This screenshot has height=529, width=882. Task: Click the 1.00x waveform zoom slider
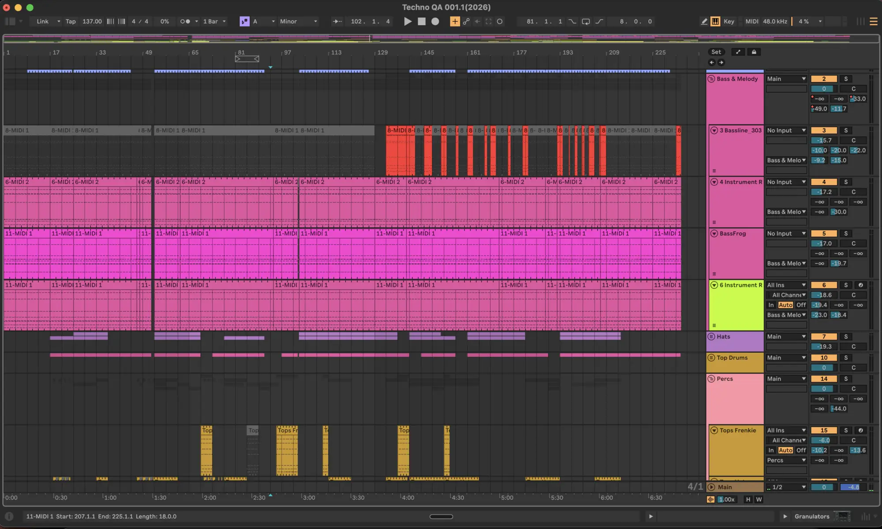726,499
